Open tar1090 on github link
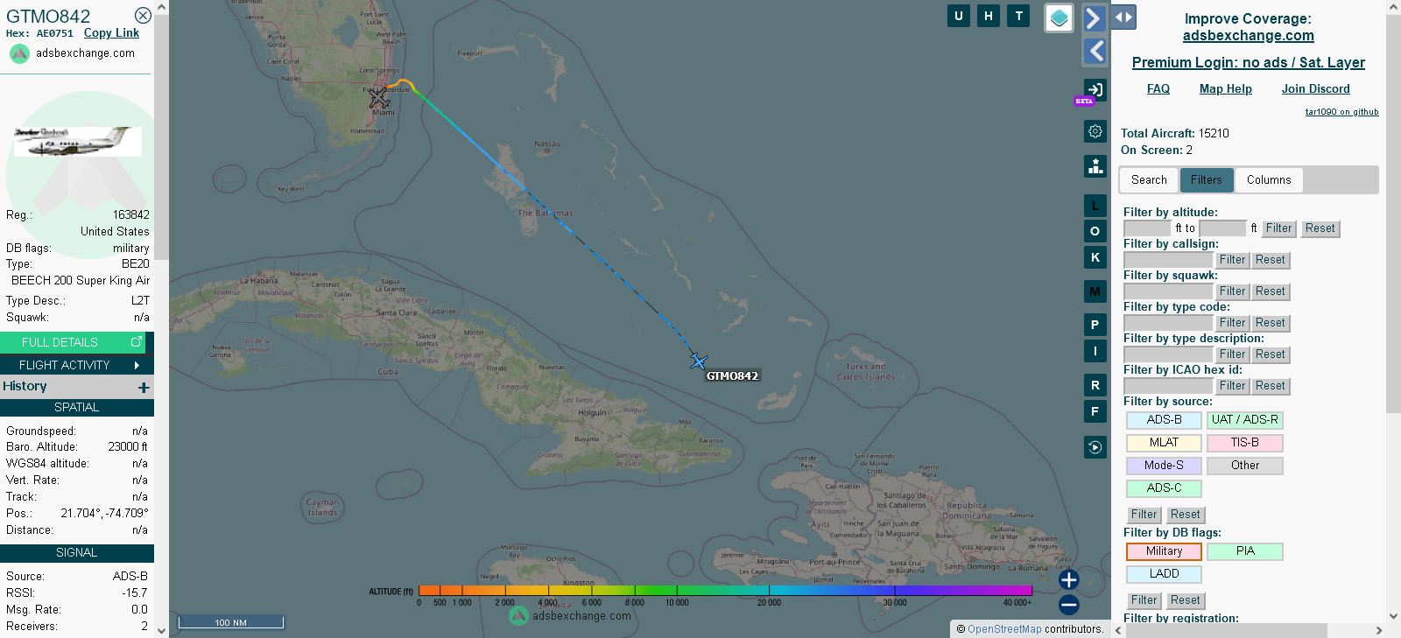The width and height of the screenshot is (1401, 638). point(1341,112)
